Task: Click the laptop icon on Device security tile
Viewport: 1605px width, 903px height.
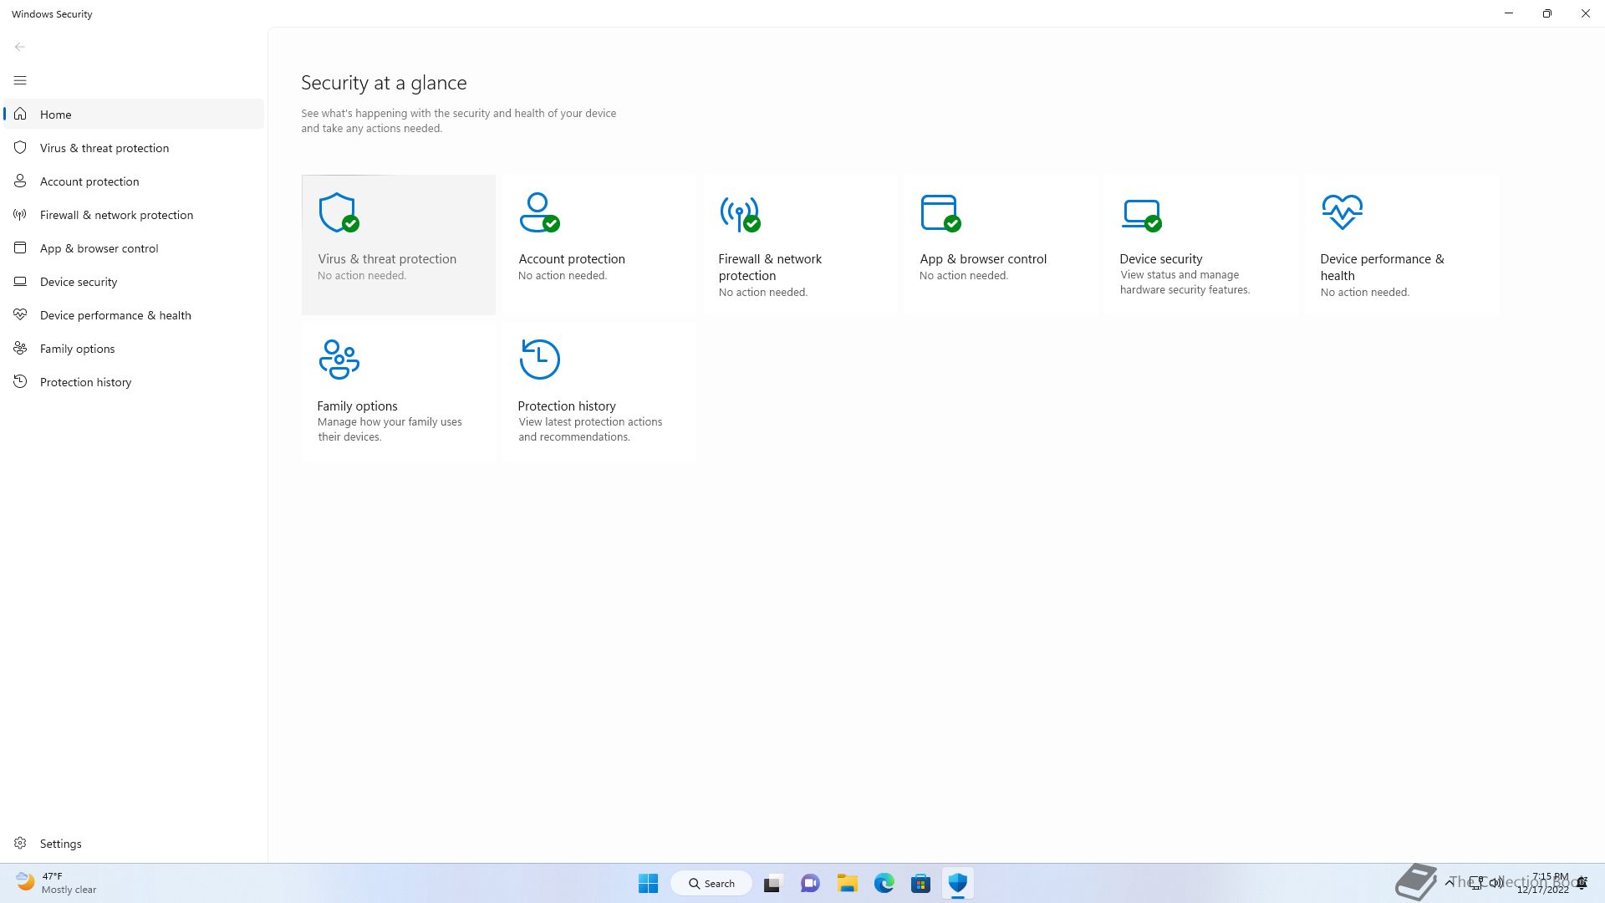Action: [x=1141, y=215]
